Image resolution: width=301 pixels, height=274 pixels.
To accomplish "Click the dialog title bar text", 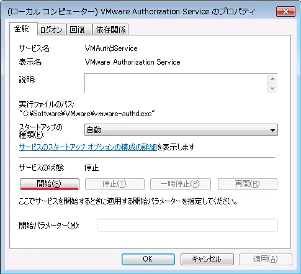I will click(132, 12).
